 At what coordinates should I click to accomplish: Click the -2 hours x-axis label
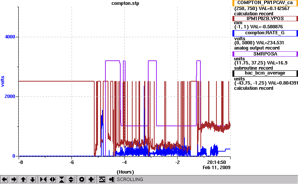pyautogui.click(x=177, y=162)
